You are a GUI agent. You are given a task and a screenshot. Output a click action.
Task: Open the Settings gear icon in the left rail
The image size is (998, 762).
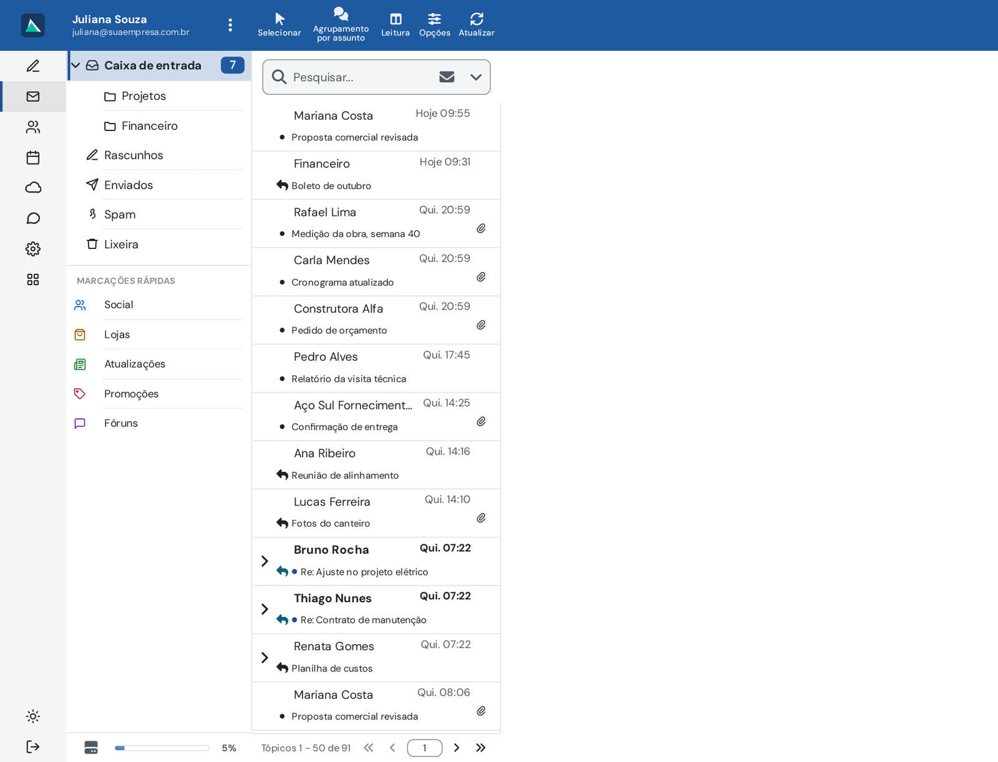(33, 249)
